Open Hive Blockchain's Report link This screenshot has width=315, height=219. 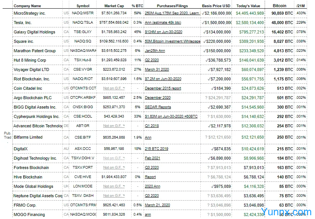[x=150, y=177]
